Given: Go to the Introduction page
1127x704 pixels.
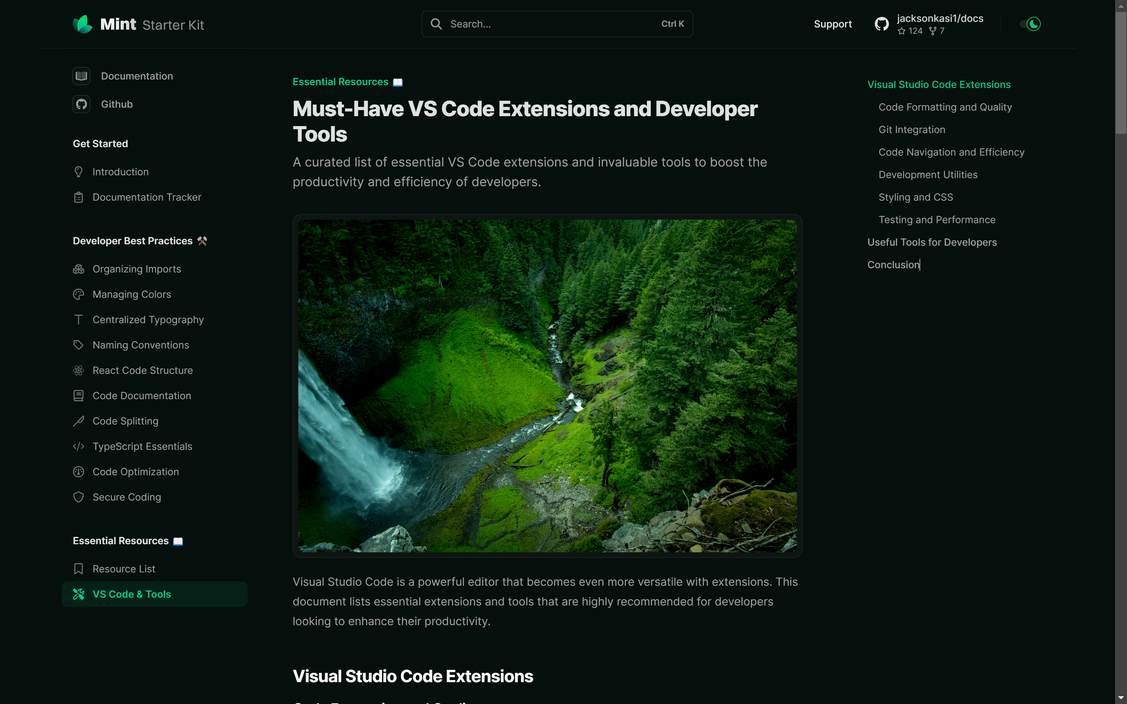Looking at the screenshot, I should pos(120,172).
